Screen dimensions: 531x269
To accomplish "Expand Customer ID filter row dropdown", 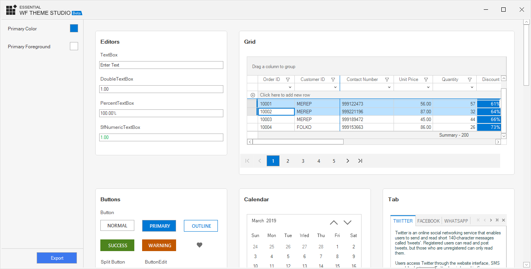I will [335, 87].
